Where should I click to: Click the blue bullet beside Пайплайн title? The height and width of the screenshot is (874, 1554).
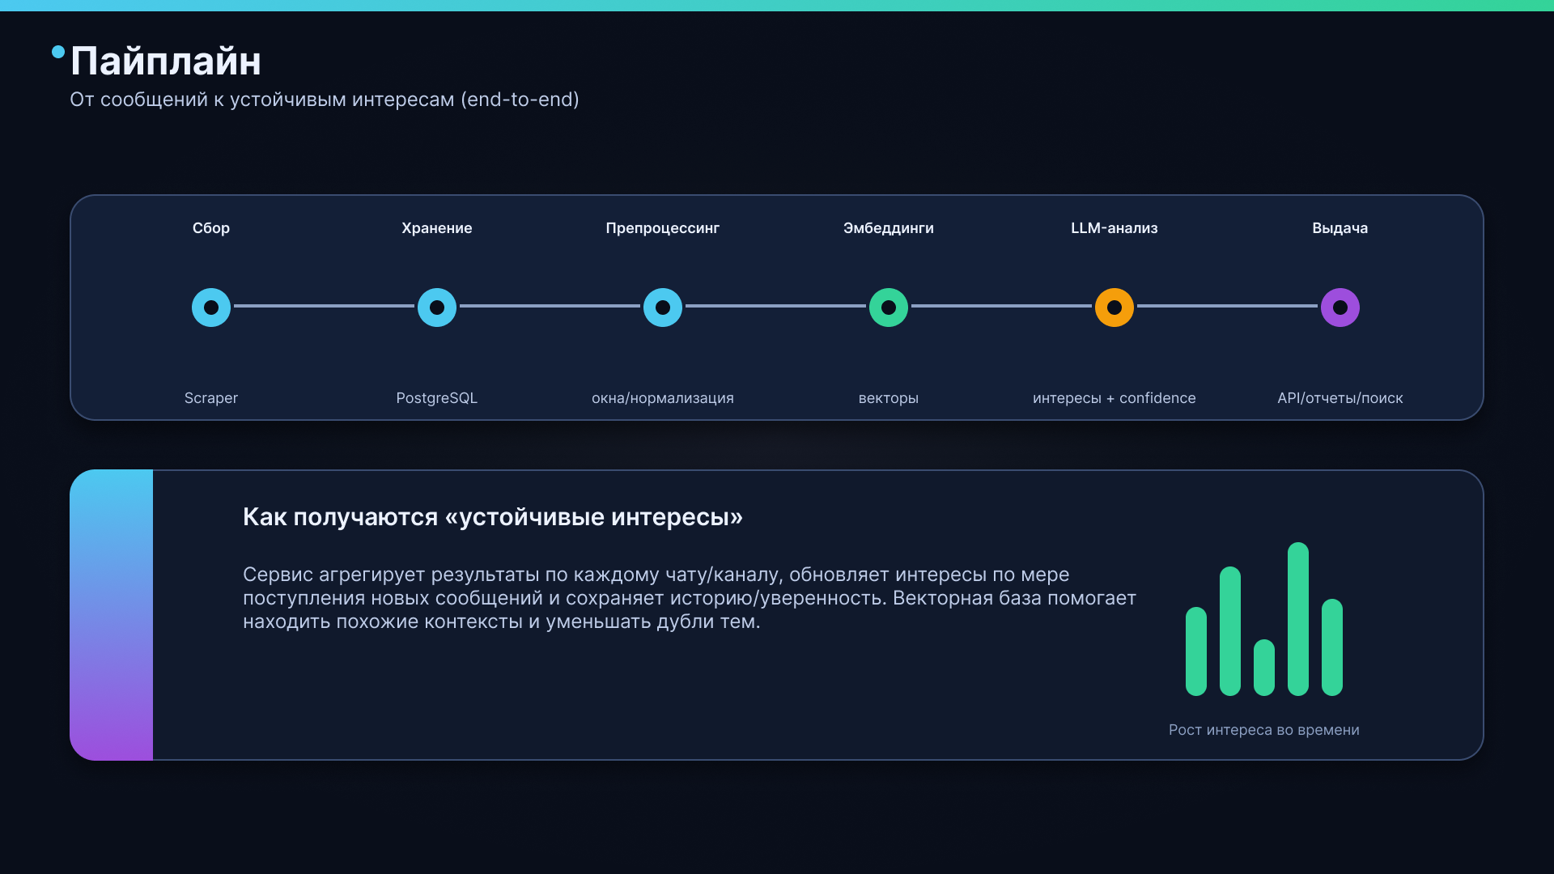pos(58,52)
